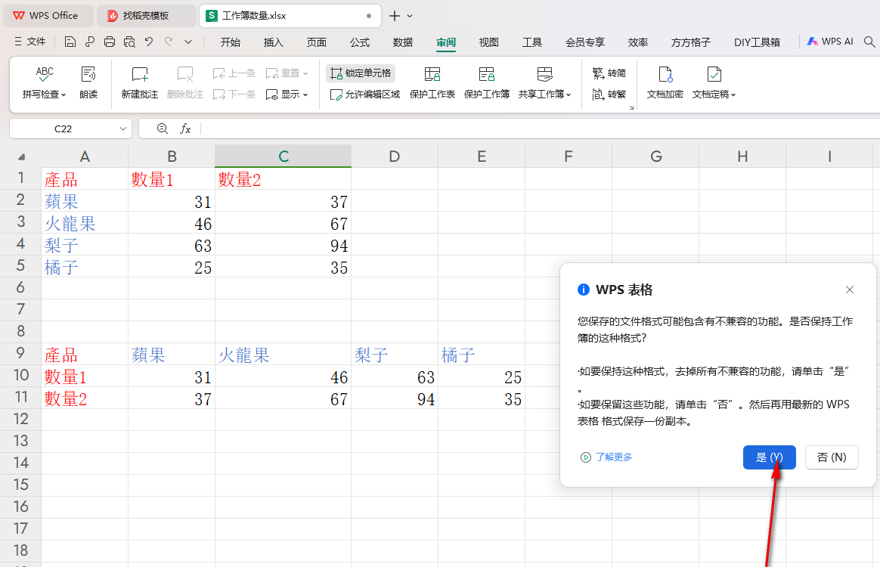Click the Read Aloud (朗读) icon
Image resolution: width=880 pixels, height=567 pixels.
(88, 82)
